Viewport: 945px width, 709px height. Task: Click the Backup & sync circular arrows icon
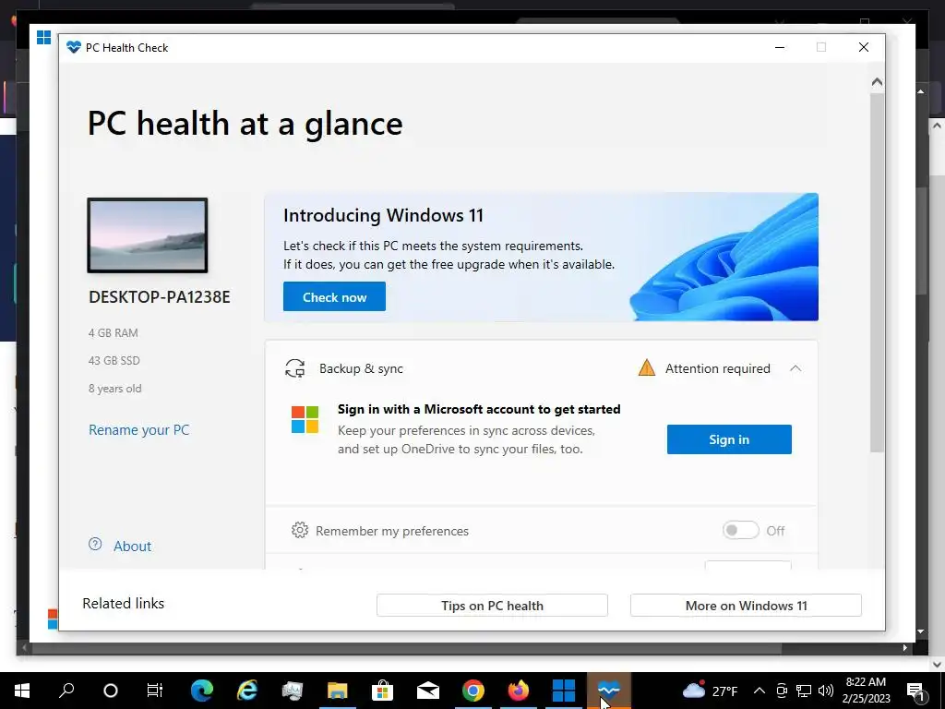(x=294, y=368)
